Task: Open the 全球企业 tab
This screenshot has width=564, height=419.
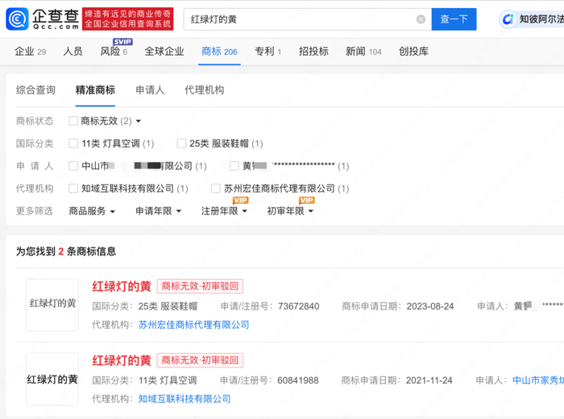Action: click(x=164, y=52)
